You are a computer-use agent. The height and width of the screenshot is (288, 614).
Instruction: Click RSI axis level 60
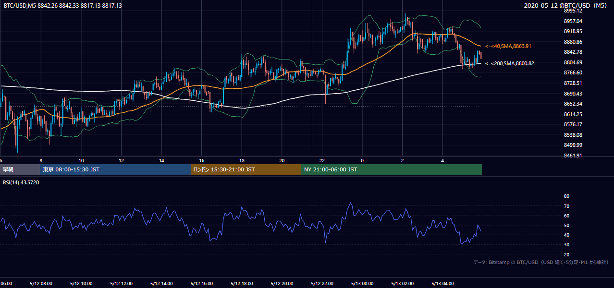tap(566, 216)
